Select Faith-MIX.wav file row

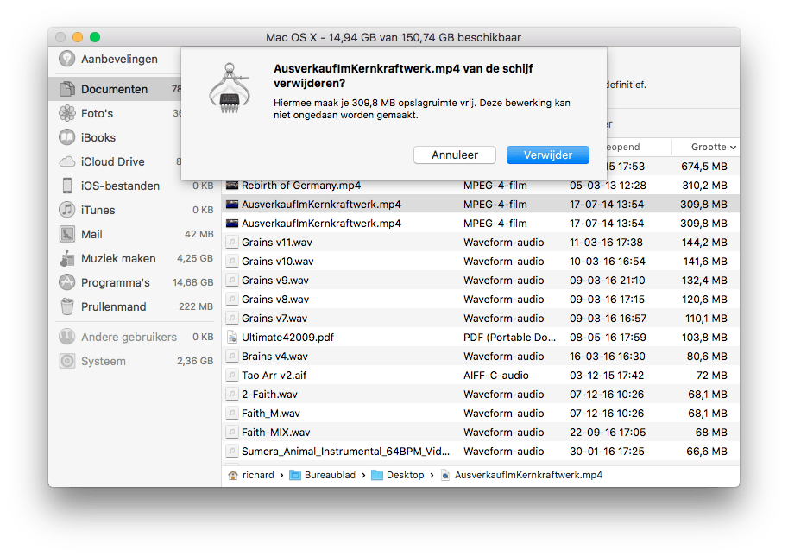click(x=481, y=433)
